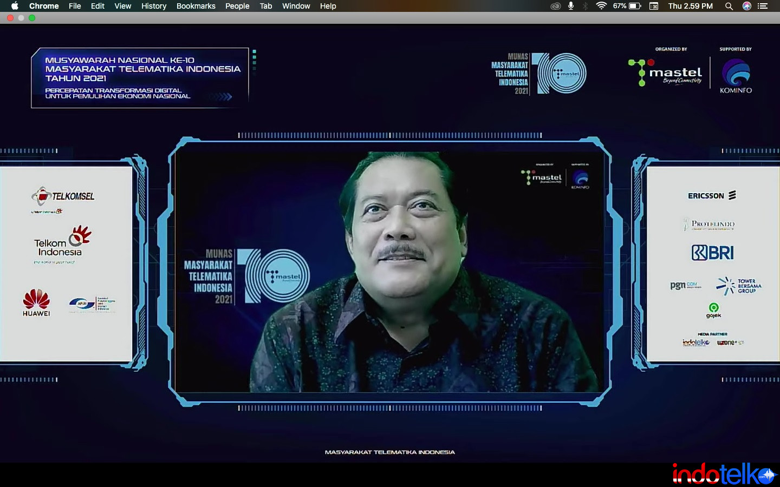Open the Bluetooth status icon
780x487 pixels.
[585, 6]
